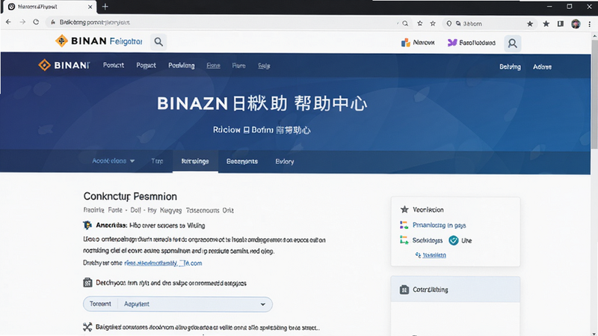Open the Fione nav link
The height and width of the screenshot is (336, 598).
tap(213, 66)
